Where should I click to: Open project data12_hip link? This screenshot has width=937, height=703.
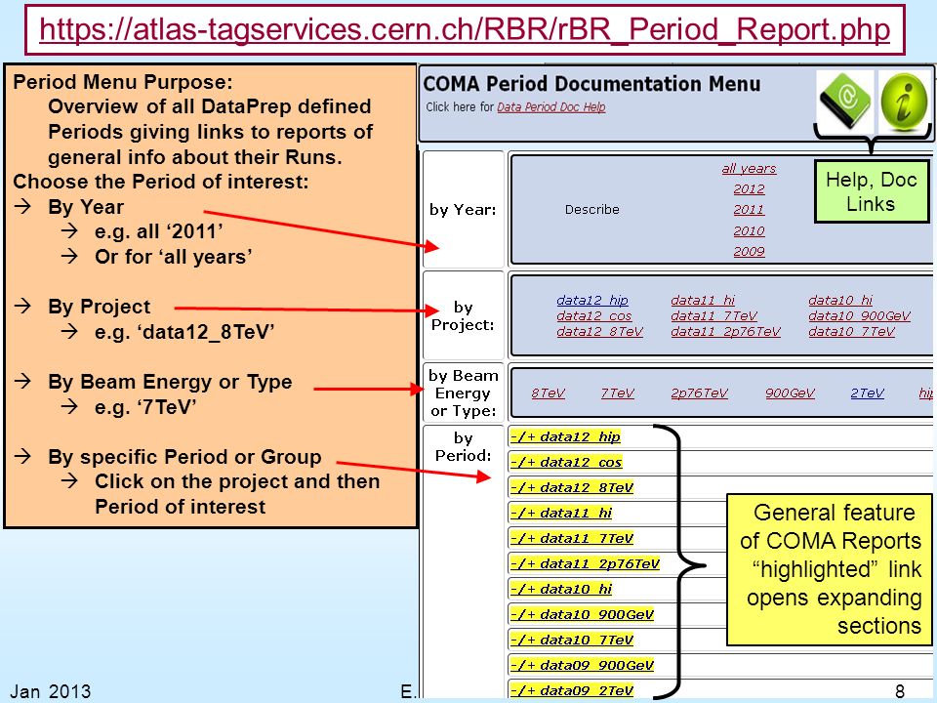(592, 300)
